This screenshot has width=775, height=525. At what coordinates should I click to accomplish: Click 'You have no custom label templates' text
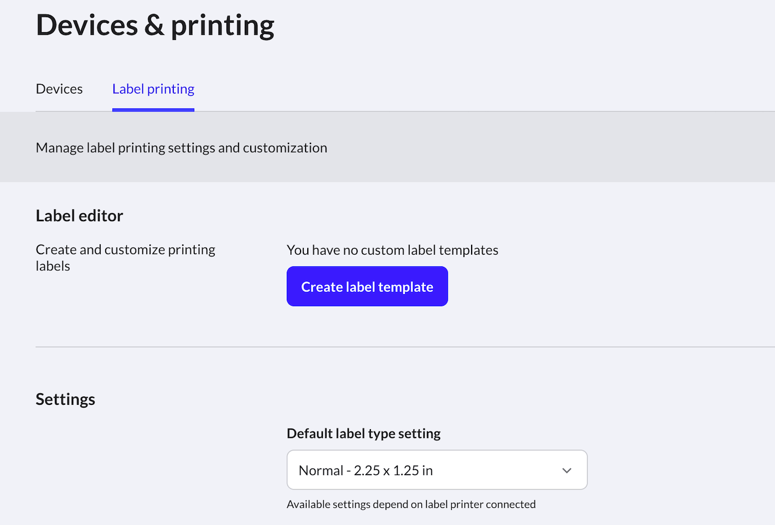[x=392, y=250]
